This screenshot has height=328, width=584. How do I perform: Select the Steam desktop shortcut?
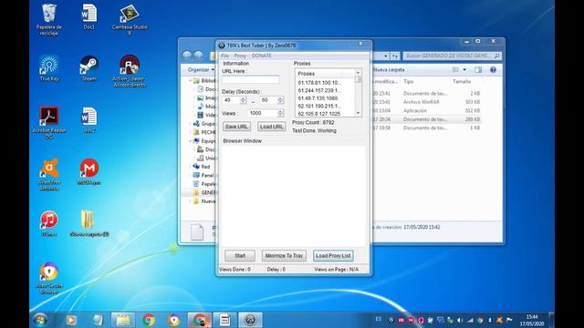coord(89,68)
